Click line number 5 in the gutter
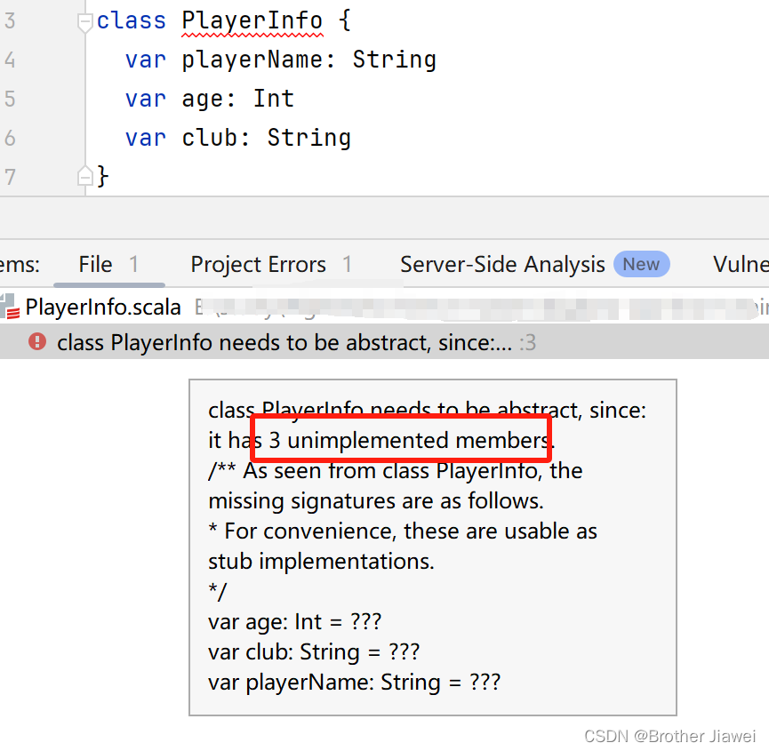 11,99
